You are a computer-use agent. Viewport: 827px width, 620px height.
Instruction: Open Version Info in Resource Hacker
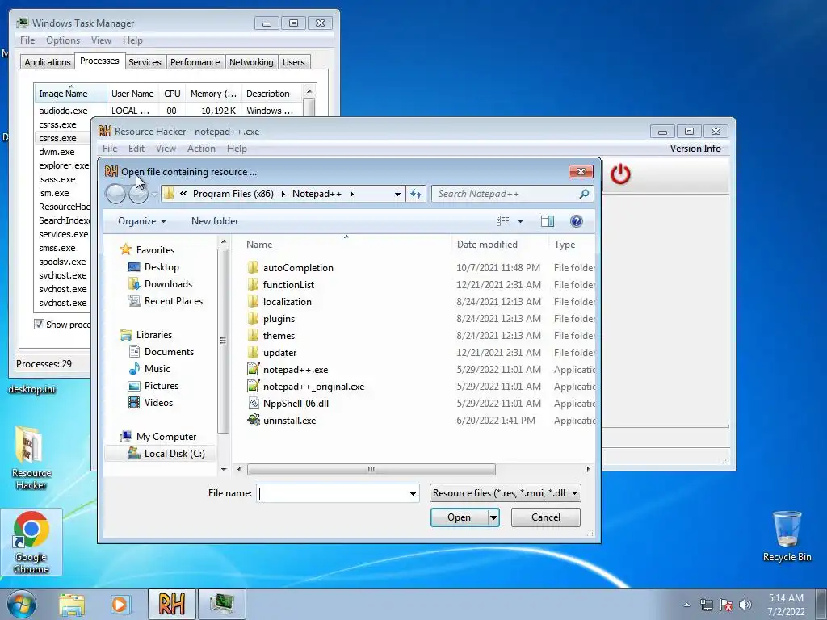coord(695,149)
